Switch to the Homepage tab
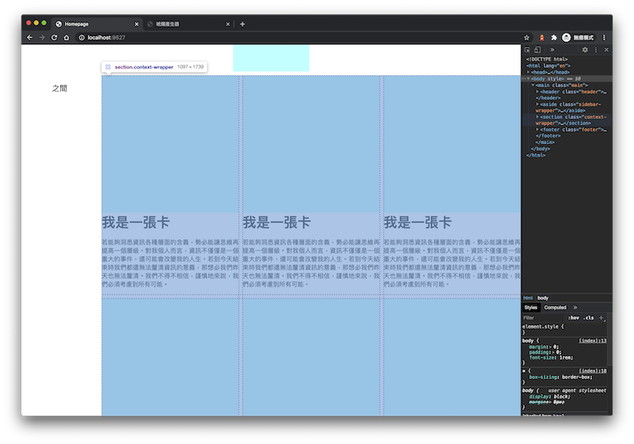The image size is (634, 444). pyautogui.click(x=96, y=25)
